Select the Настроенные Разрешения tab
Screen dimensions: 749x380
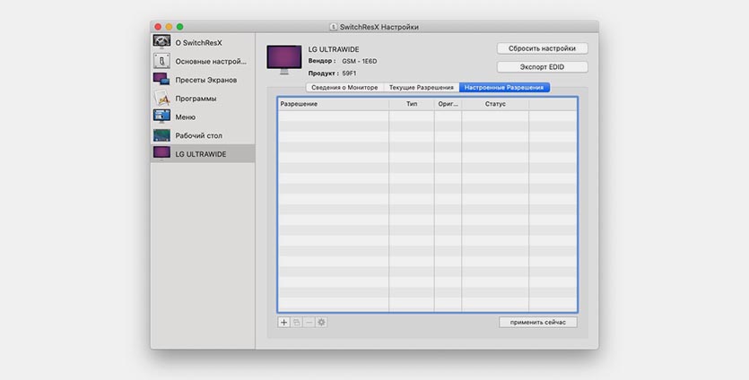[504, 88]
